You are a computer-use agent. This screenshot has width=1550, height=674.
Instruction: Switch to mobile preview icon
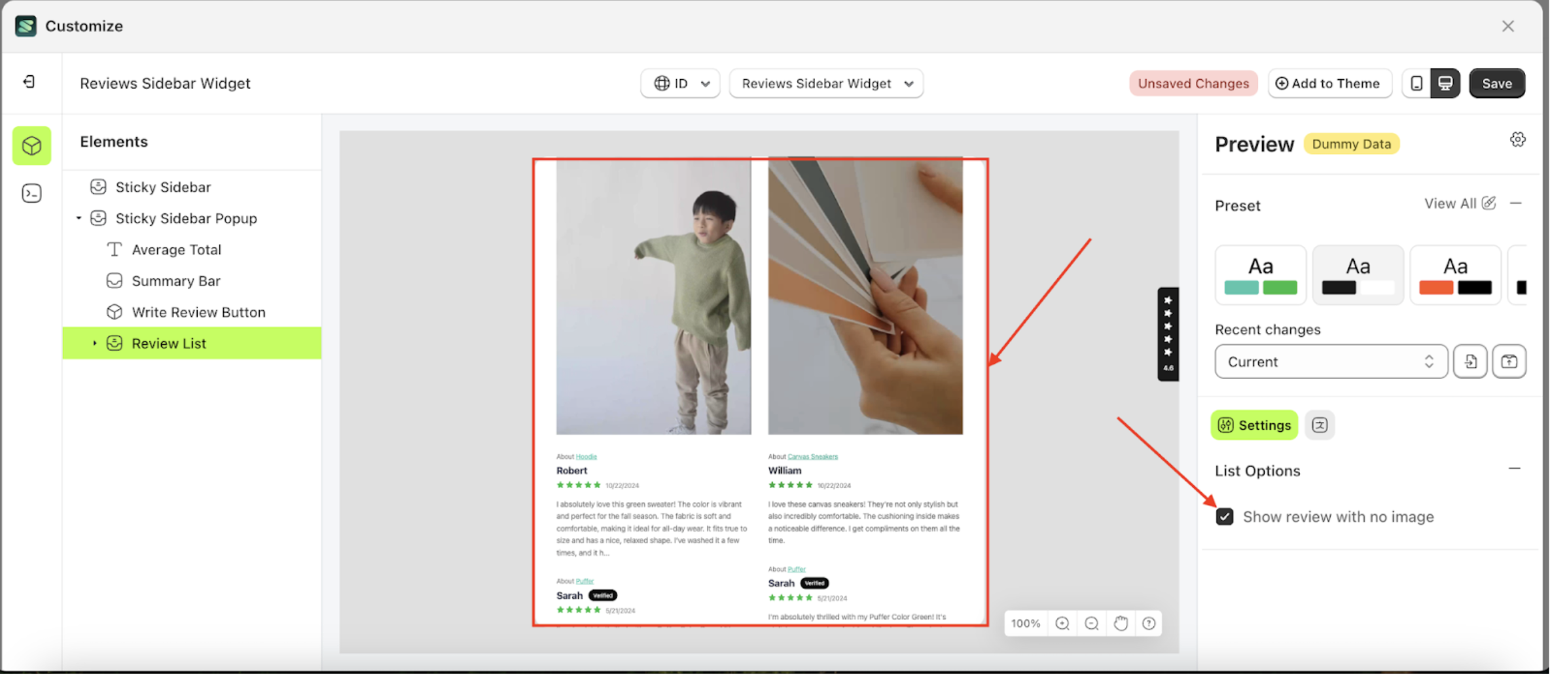1416,84
